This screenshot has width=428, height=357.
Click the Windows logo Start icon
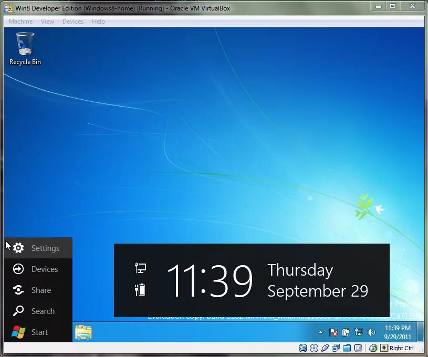pos(18,332)
